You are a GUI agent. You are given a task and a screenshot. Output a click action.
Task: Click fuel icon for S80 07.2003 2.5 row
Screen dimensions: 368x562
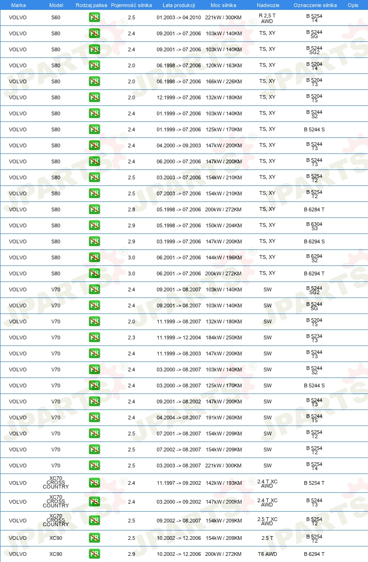click(95, 193)
